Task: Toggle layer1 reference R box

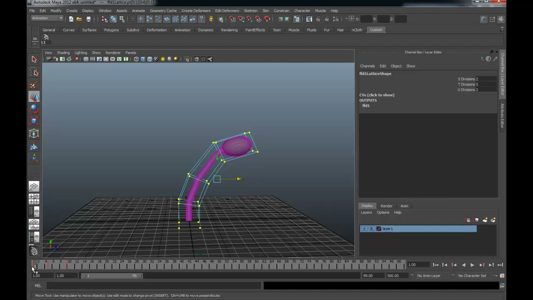Action: click(x=371, y=229)
